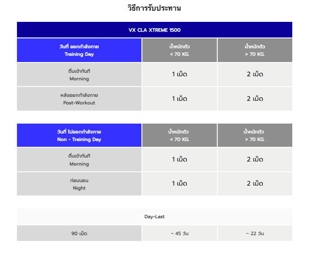The height and width of the screenshot is (257, 311).
Task: Select the 90 เม็ด cell
Action: [x=79, y=233]
